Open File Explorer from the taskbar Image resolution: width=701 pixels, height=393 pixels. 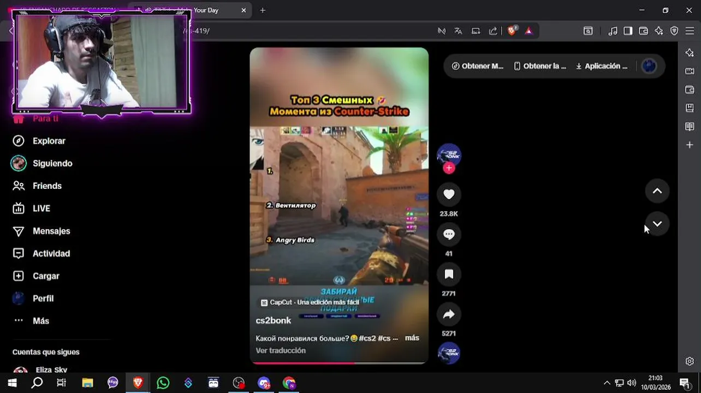(x=87, y=383)
